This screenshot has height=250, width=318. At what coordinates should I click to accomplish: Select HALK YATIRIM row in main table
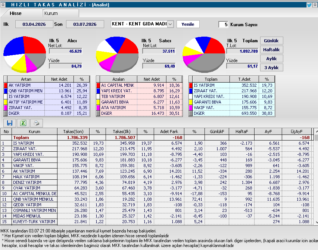156,177
